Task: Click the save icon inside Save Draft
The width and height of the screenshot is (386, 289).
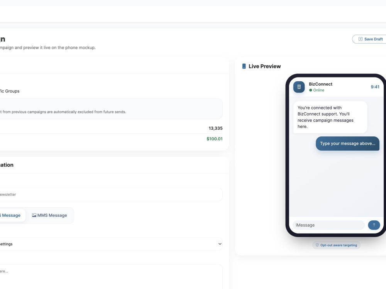Action: pyautogui.click(x=360, y=39)
